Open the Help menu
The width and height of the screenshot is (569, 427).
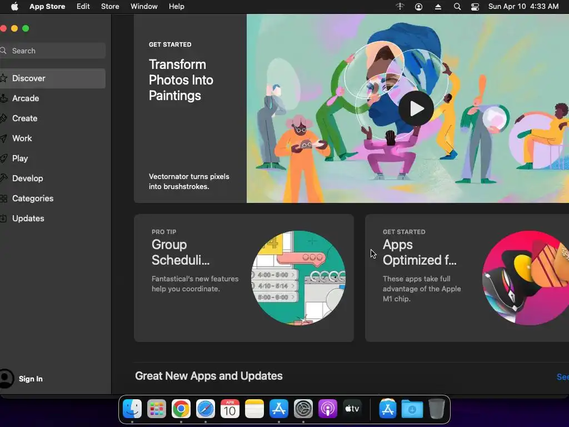point(176,6)
